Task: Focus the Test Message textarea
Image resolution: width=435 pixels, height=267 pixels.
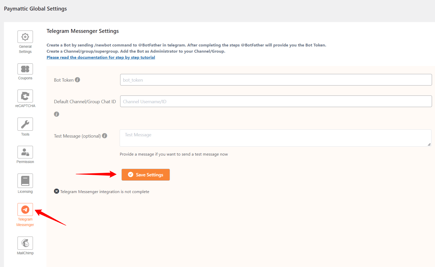Action: [275, 138]
